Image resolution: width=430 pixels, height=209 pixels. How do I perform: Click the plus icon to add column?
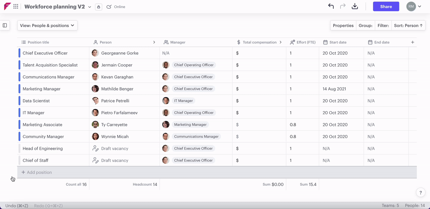[413, 42]
